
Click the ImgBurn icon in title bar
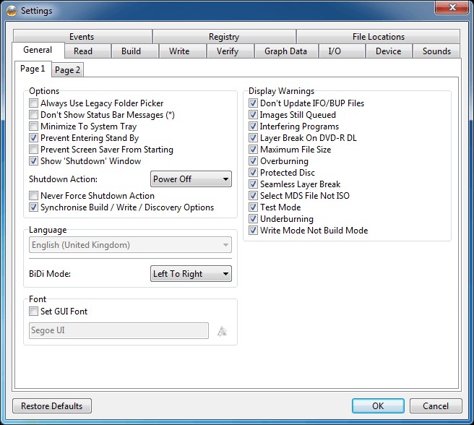pos(11,11)
